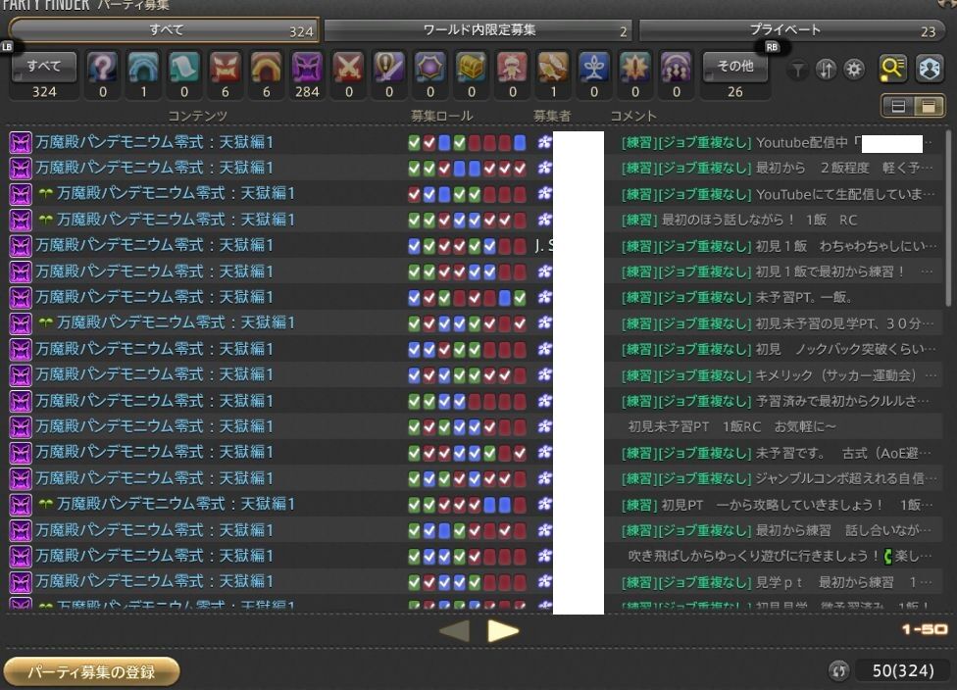Open the すべて tab showing 324

click(x=165, y=30)
